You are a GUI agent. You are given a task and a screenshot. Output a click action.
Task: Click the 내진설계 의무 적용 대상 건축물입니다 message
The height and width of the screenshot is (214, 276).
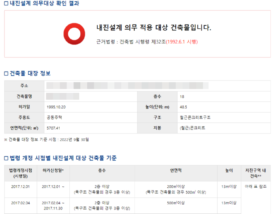pos(154,28)
